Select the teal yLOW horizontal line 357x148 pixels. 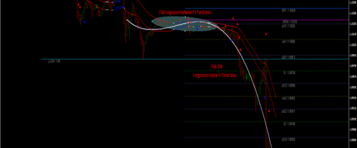click(119, 59)
